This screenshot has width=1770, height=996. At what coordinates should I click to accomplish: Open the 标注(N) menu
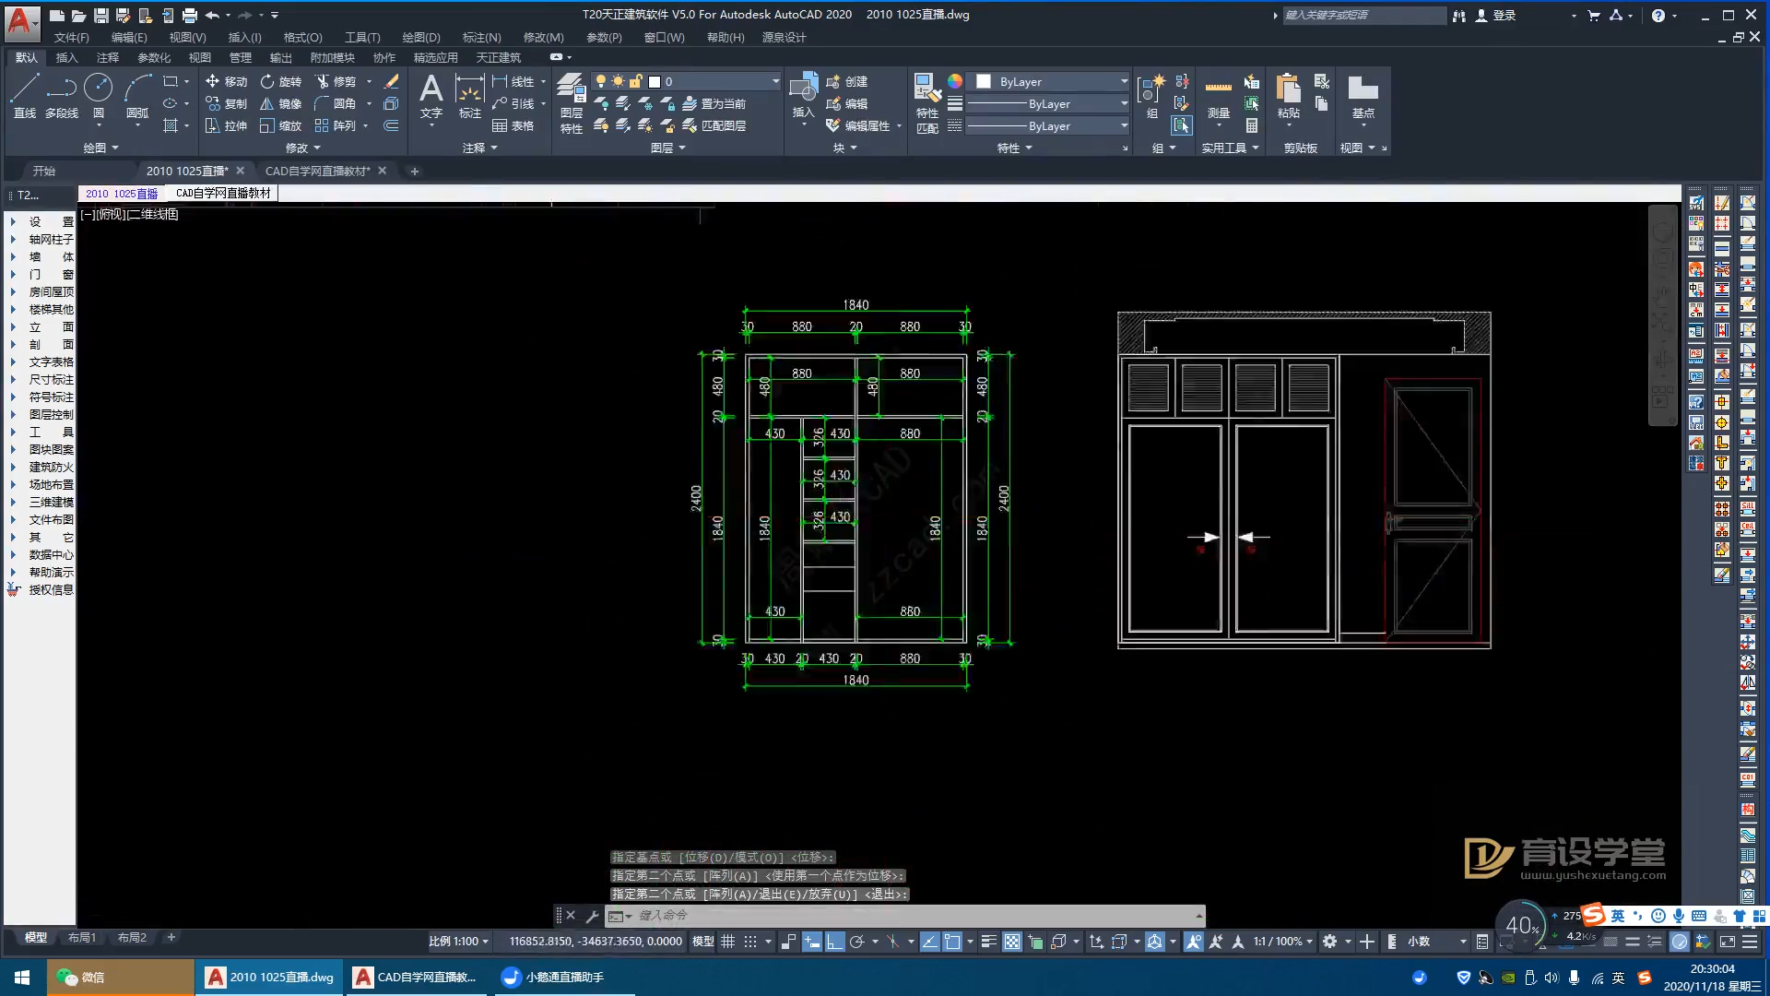click(481, 37)
